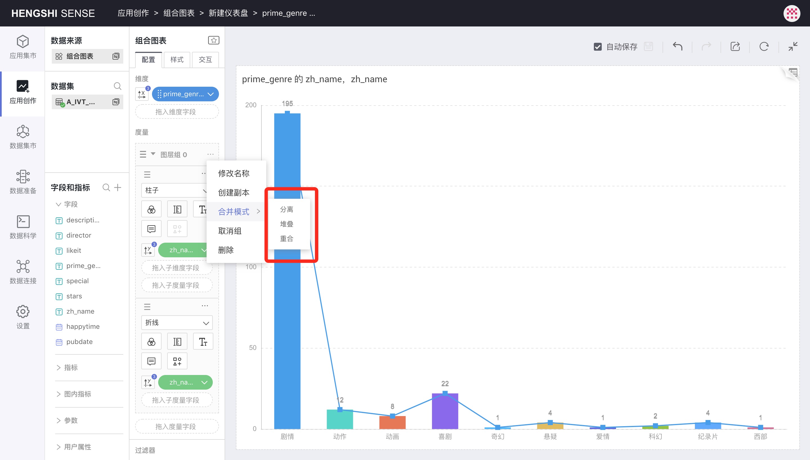810x460 pixels.
Task: Click the 拖入维度字段 drop zone
Action: click(177, 112)
